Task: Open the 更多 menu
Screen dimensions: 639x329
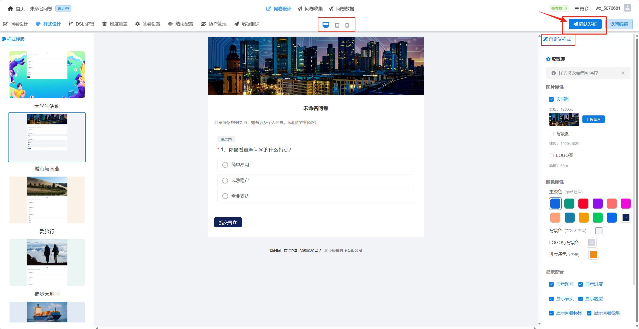Action: (x=581, y=9)
